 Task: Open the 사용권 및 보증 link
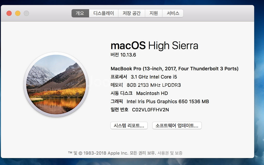click(x=170, y=153)
